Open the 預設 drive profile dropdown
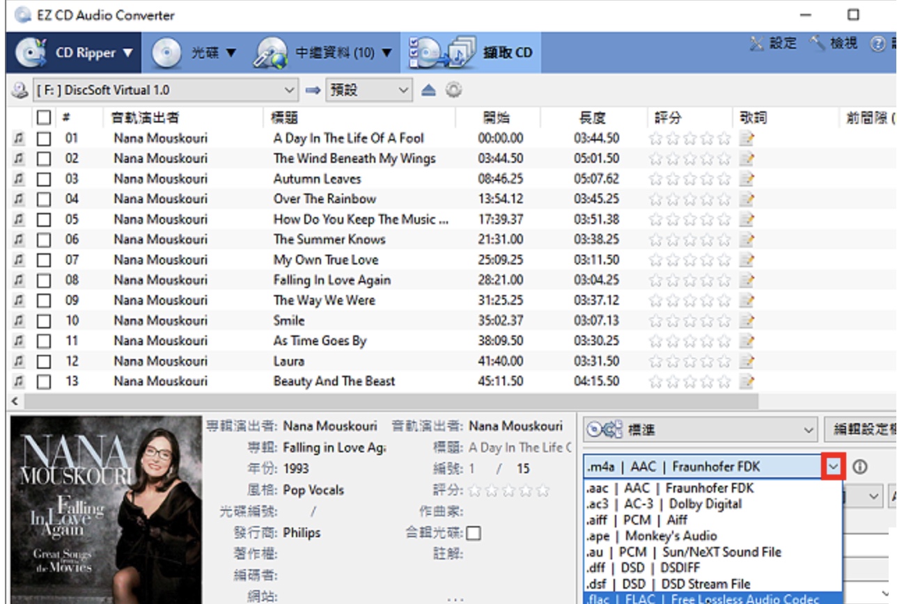897x604 pixels. coord(369,90)
